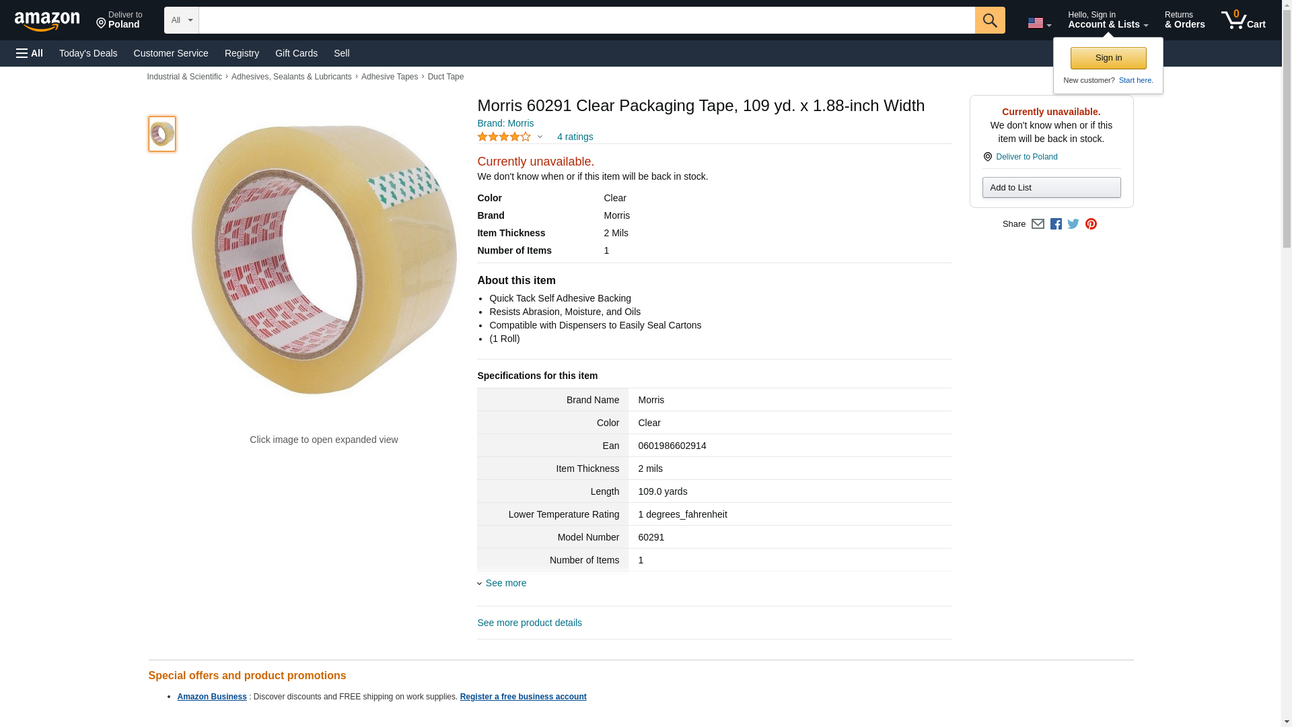
Task: Select the tape product thumbnail
Action: (x=162, y=133)
